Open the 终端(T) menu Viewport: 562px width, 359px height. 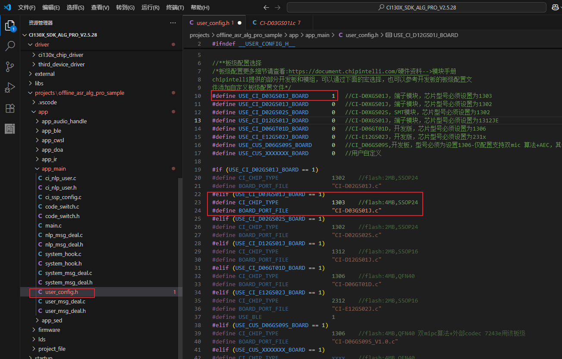click(x=175, y=7)
